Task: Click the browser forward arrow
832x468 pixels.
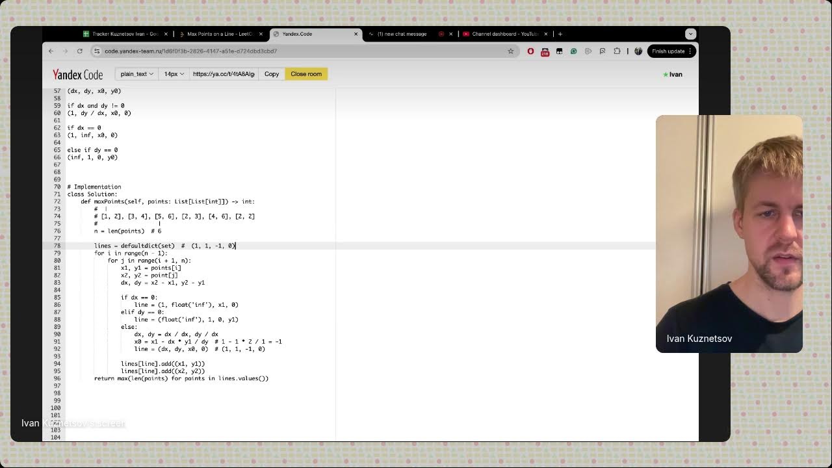Action: click(x=65, y=51)
